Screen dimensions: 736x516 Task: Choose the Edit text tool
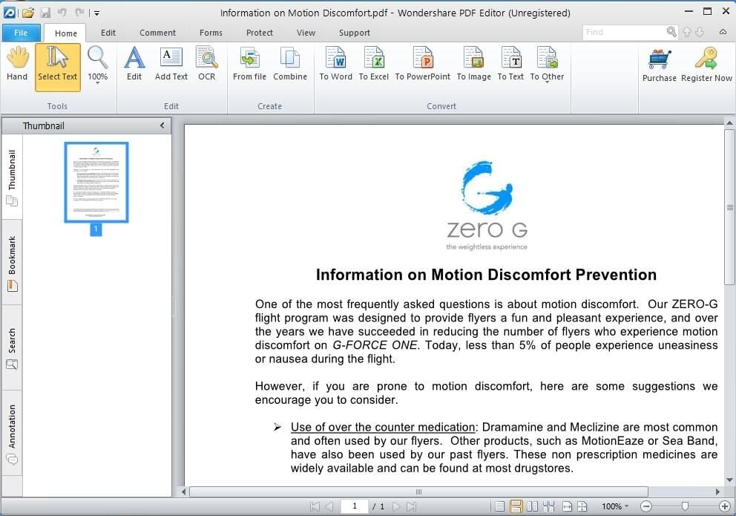click(134, 64)
